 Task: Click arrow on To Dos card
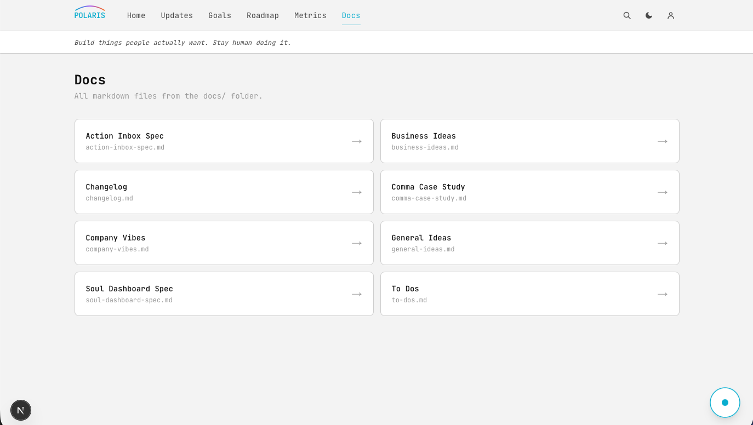663,294
